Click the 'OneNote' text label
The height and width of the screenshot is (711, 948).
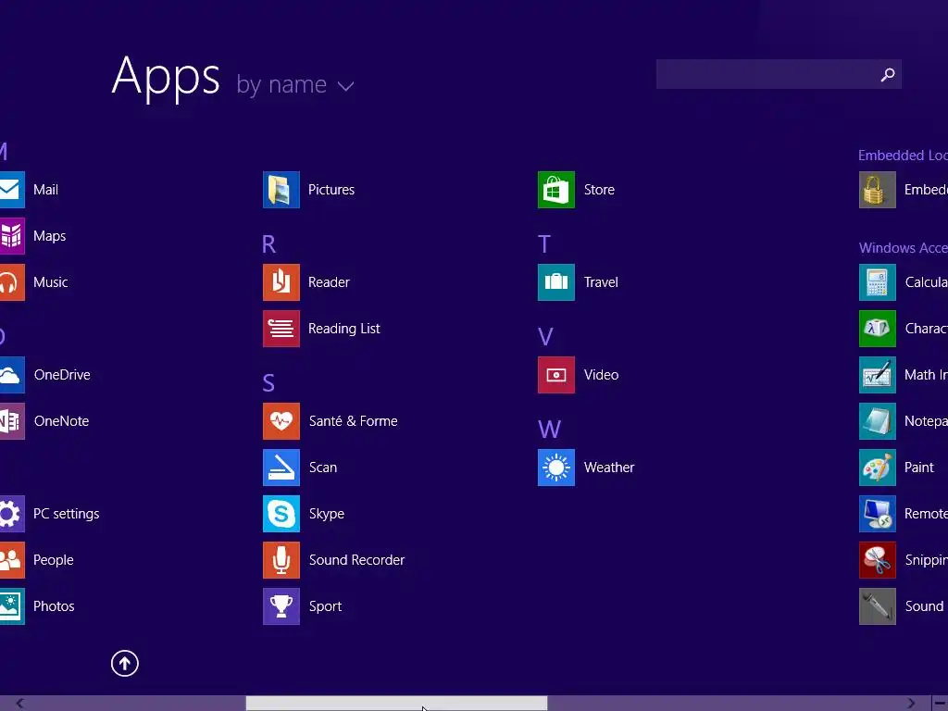62,421
